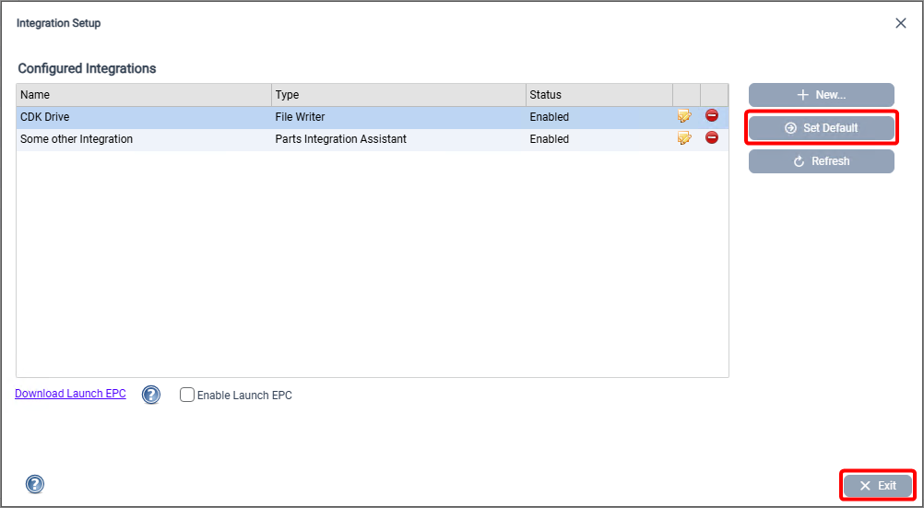This screenshot has width=924, height=508.
Task: Open the Download Launch EPC link
Action: coord(70,394)
